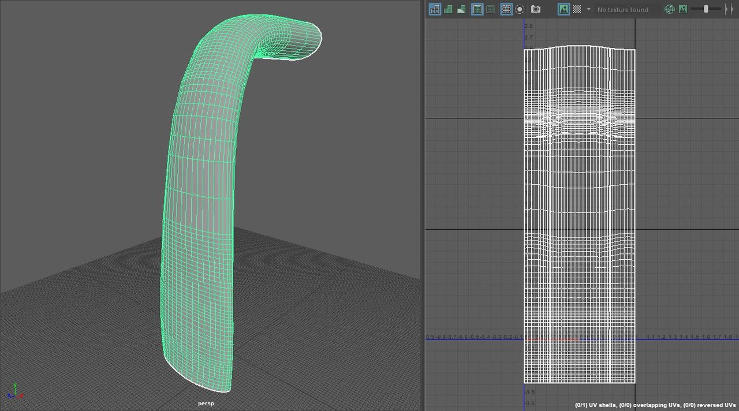Image resolution: width=739 pixels, height=411 pixels.
Task: Enable the checkered tile pattern
Action: click(x=576, y=9)
